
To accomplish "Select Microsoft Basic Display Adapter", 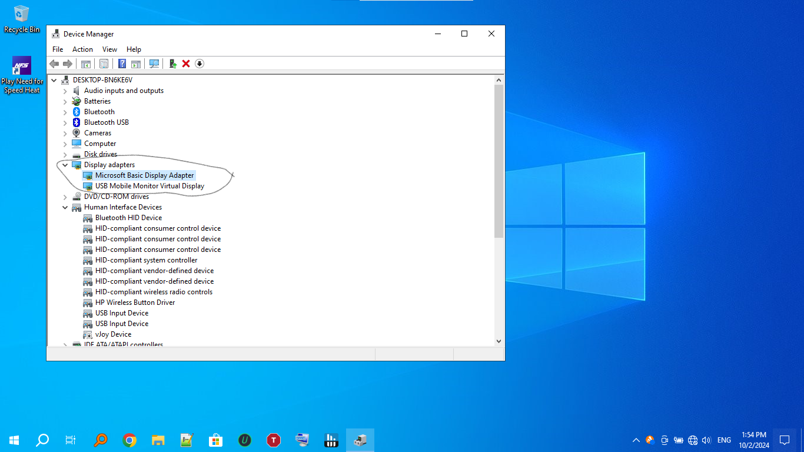I will 145,175.
